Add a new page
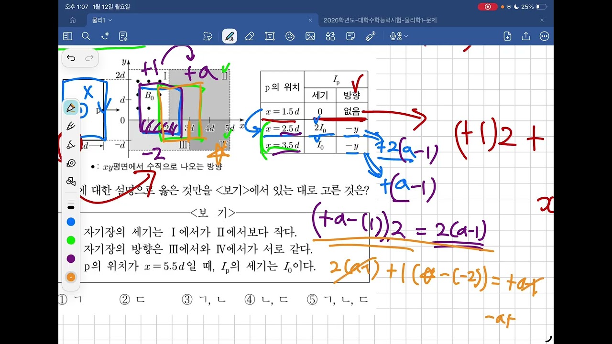The height and width of the screenshot is (344, 612). 508,36
